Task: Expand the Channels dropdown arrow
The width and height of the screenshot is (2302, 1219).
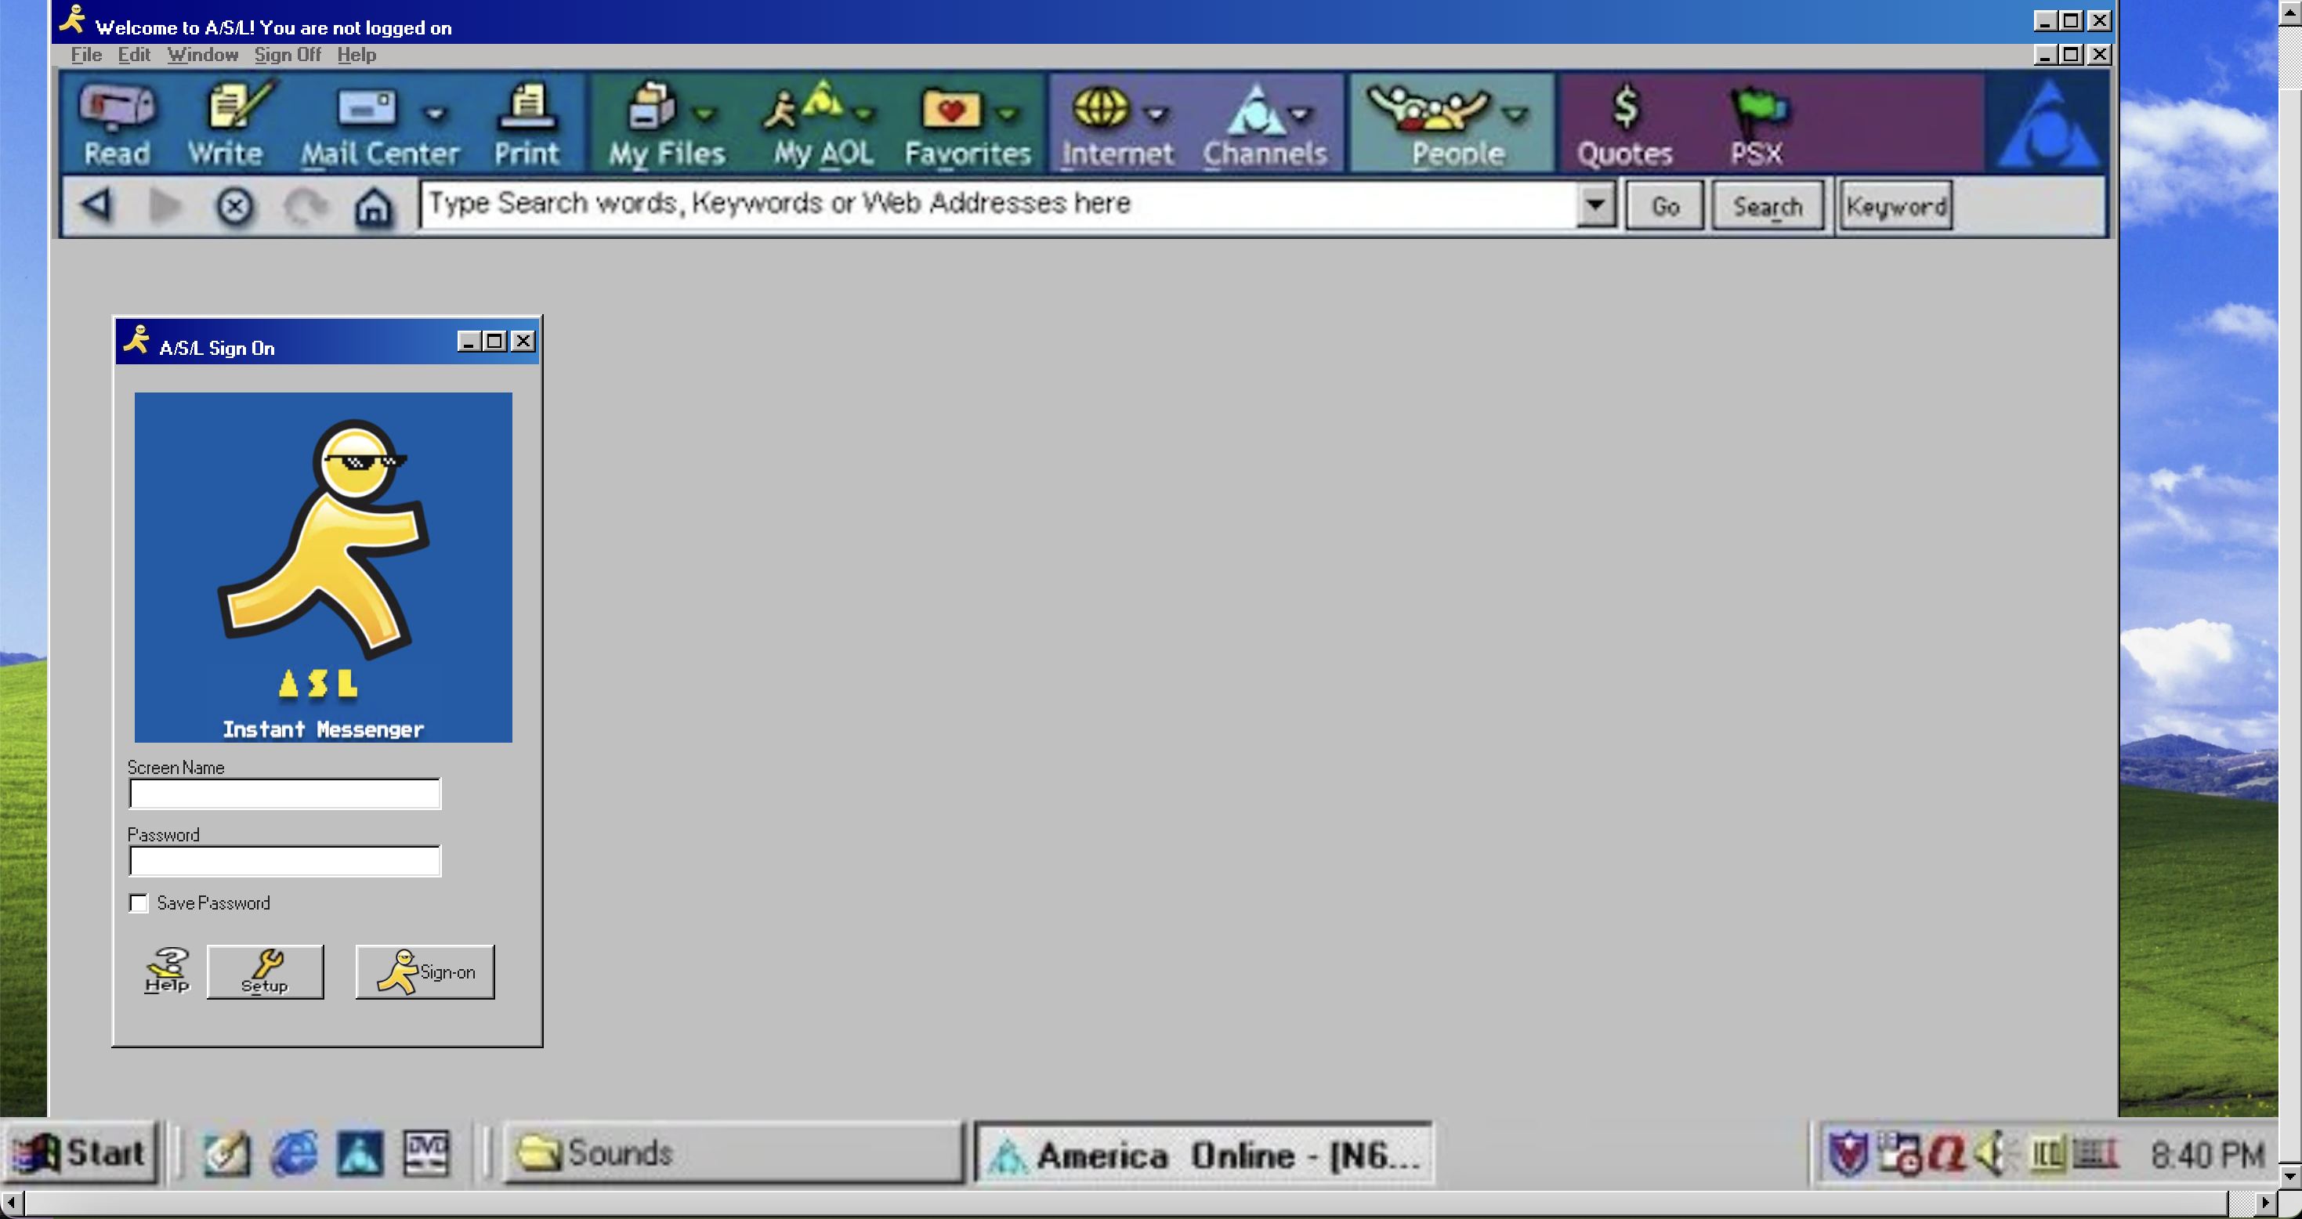Action: 1300,114
